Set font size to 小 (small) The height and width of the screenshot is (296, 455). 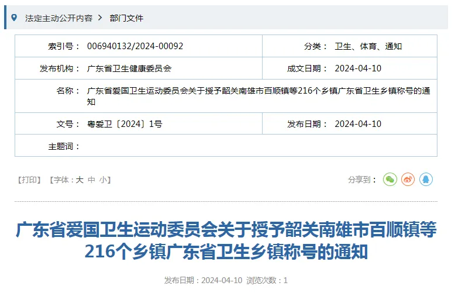coord(103,180)
